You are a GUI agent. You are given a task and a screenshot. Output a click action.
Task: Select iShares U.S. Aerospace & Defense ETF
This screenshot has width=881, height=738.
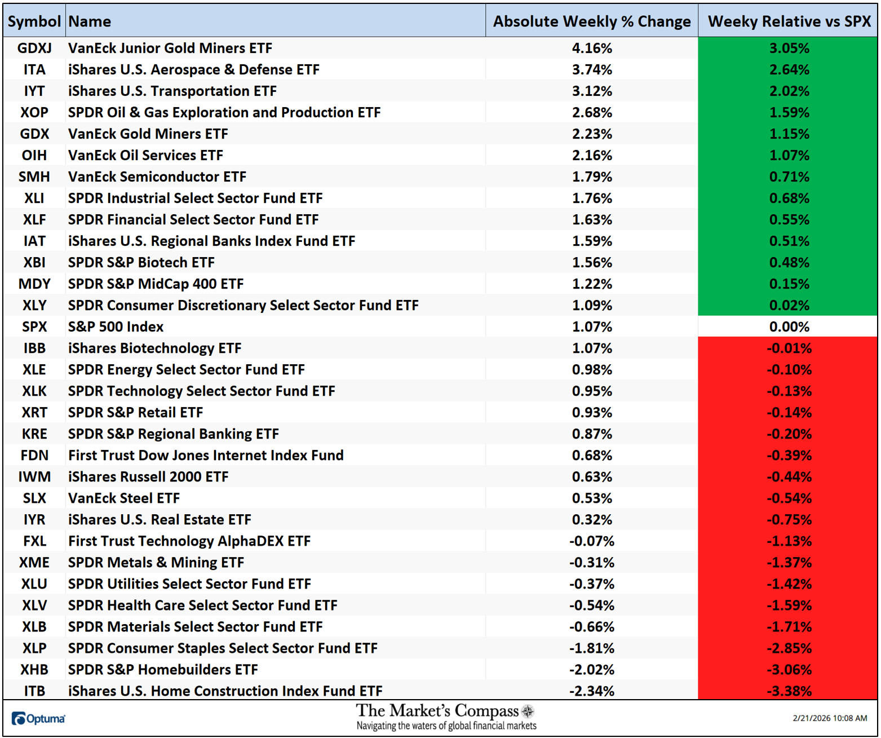pyautogui.click(x=194, y=69)
